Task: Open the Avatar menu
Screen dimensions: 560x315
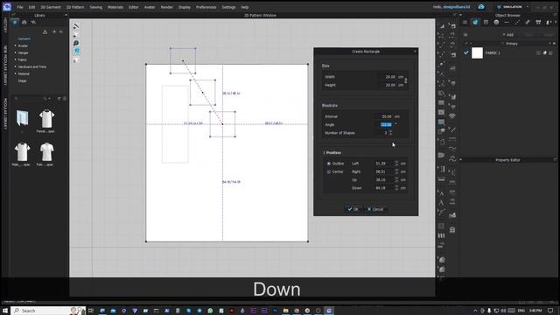Action: point(150,7)
